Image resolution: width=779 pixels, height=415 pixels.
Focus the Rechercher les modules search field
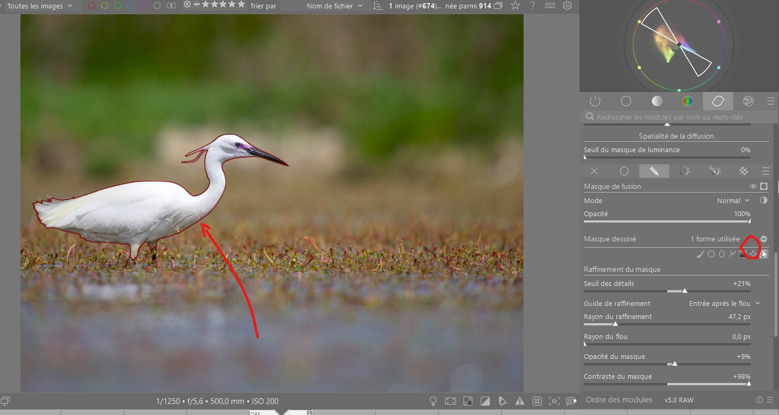pos(679,116)
